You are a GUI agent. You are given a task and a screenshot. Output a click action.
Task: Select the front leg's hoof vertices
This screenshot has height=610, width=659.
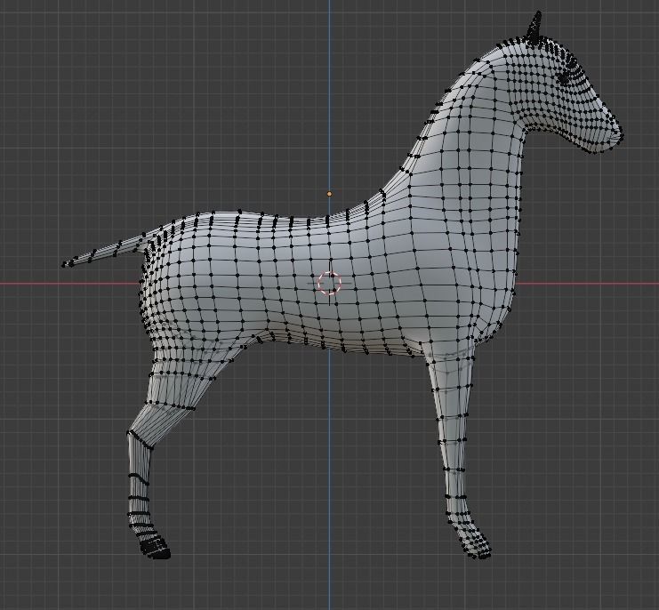click(477, 546)
